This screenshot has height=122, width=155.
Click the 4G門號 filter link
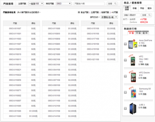pos(115,12)
